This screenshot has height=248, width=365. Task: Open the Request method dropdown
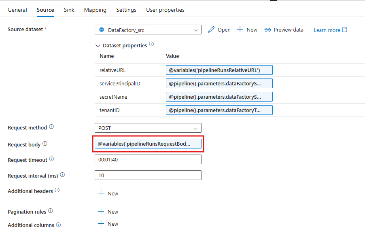(197, 128)
